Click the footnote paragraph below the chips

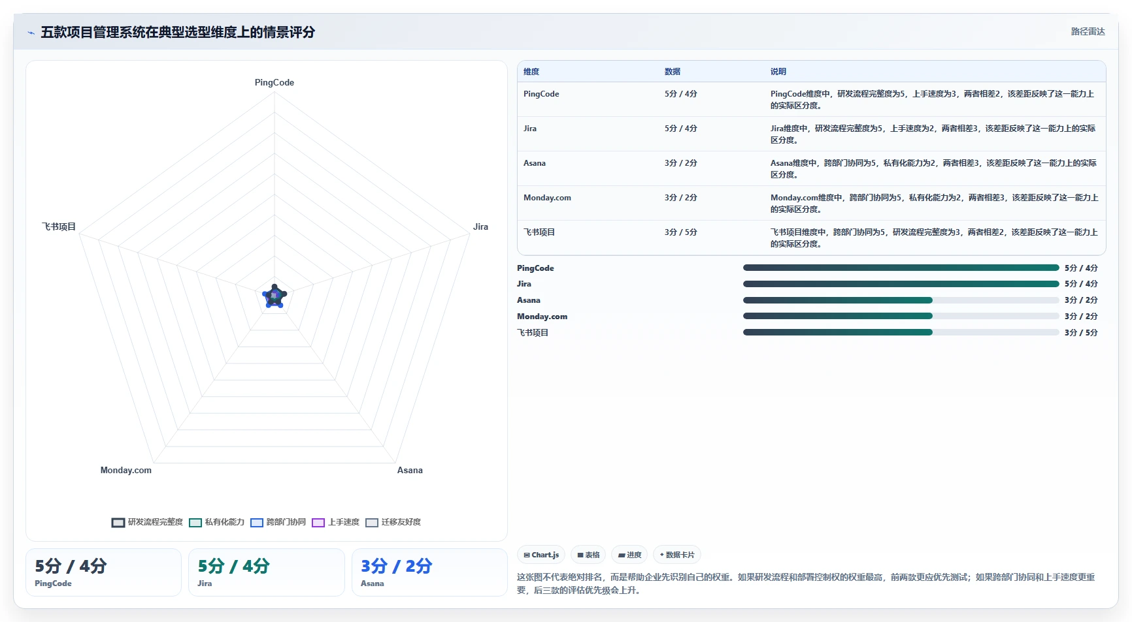pyautogui.click(x=807, y=583)
